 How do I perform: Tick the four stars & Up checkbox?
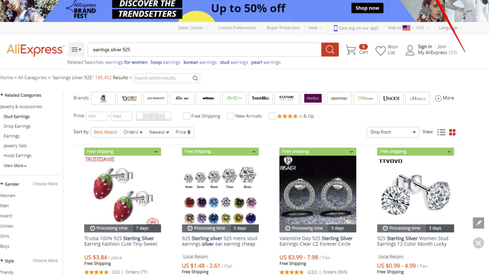[x=272, y=116]
